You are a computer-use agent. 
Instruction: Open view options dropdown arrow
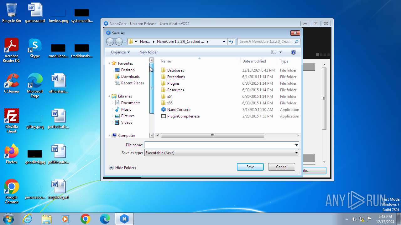click(280, 52)
